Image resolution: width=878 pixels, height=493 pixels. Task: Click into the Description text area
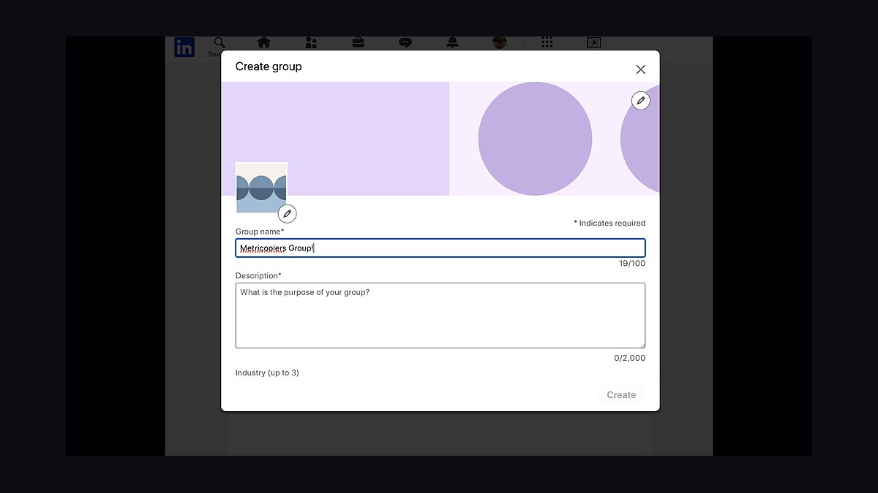(440, 316)
